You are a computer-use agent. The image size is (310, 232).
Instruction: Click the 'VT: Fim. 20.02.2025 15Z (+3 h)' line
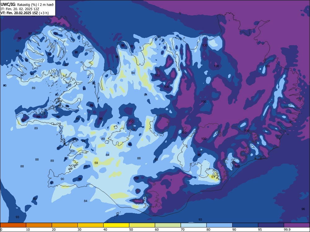coord(24,13)
